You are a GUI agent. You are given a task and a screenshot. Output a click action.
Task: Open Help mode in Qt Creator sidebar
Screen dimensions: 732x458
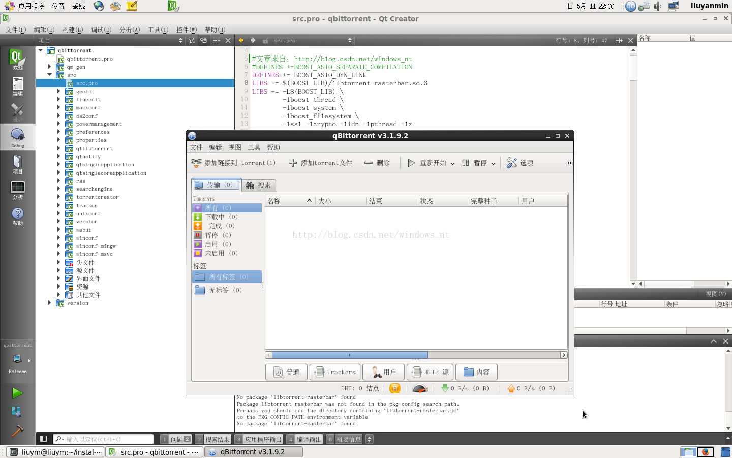pyautogui.click(x=17, y=216)
